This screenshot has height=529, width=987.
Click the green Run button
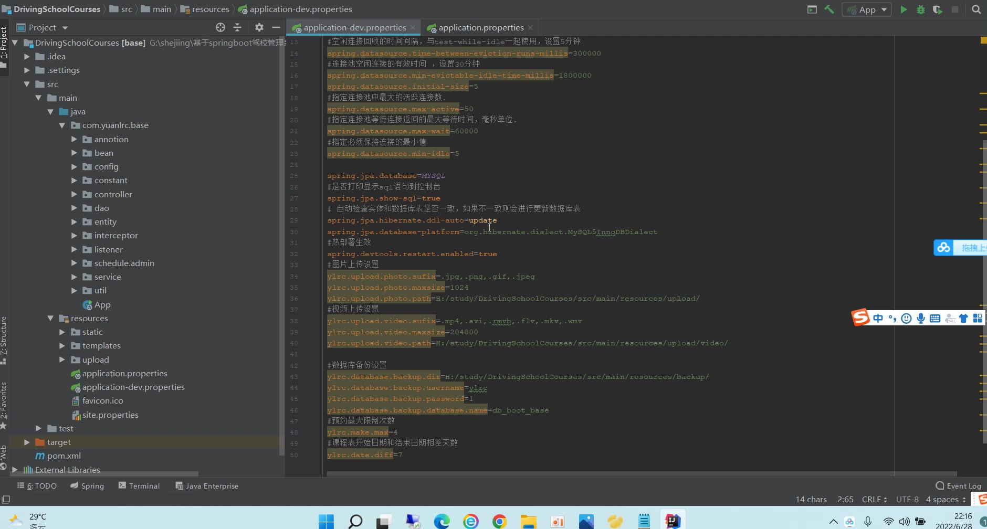[x=904, y=9]
